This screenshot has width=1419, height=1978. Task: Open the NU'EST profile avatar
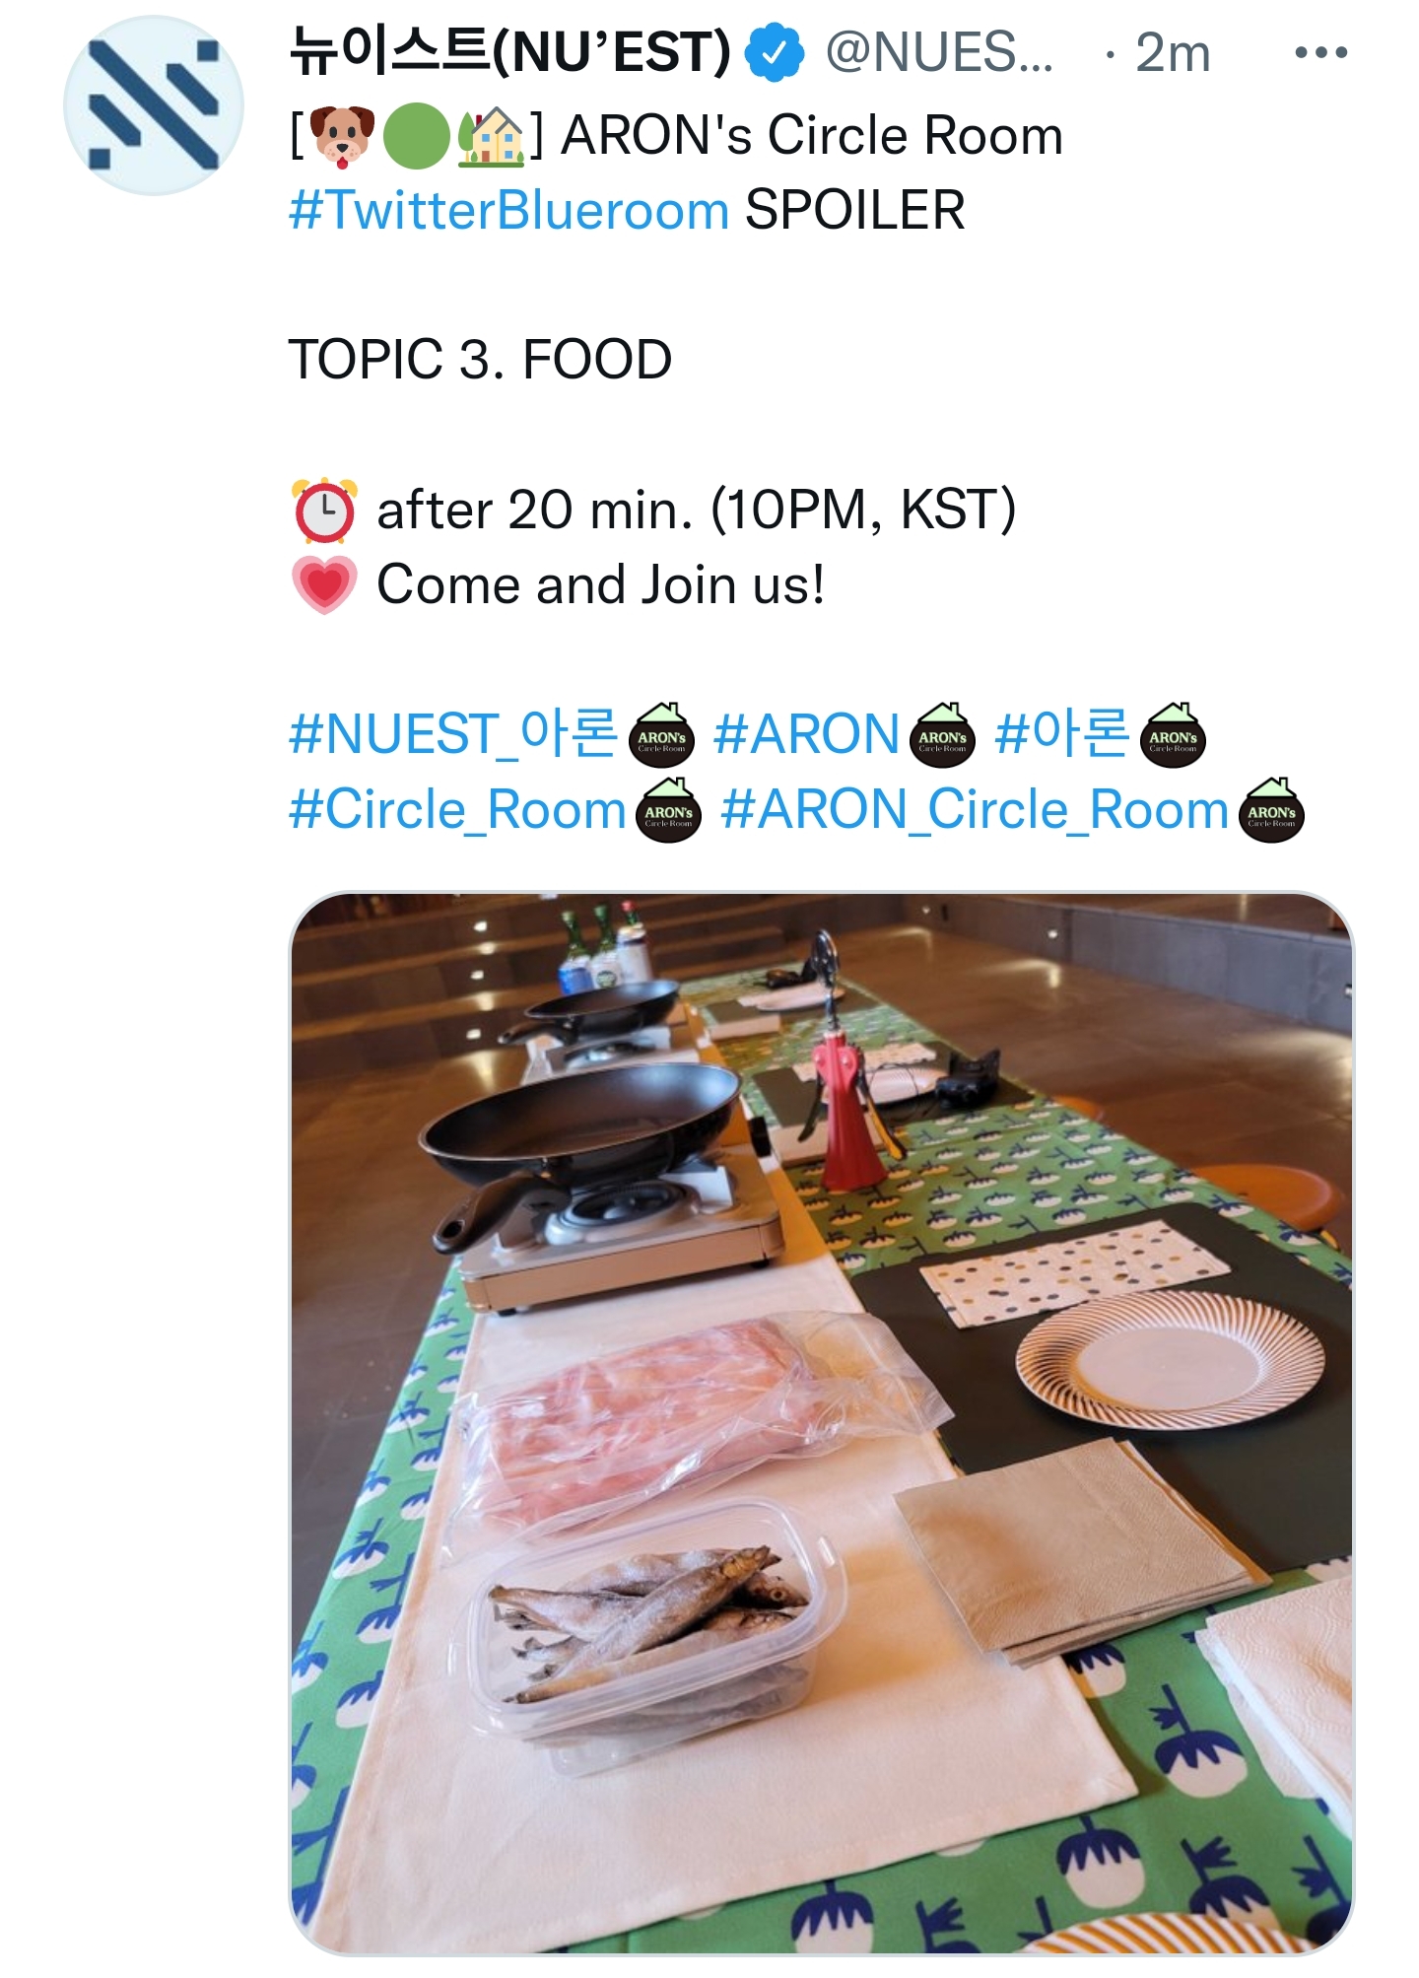[154, 104]
